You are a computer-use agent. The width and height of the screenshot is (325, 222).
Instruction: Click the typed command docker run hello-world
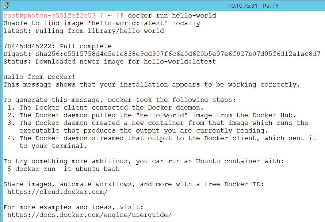pyautogui.click(x=172, y=16)
